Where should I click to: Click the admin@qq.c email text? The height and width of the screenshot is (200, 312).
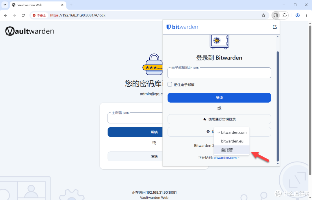click(x=151, y=94)
